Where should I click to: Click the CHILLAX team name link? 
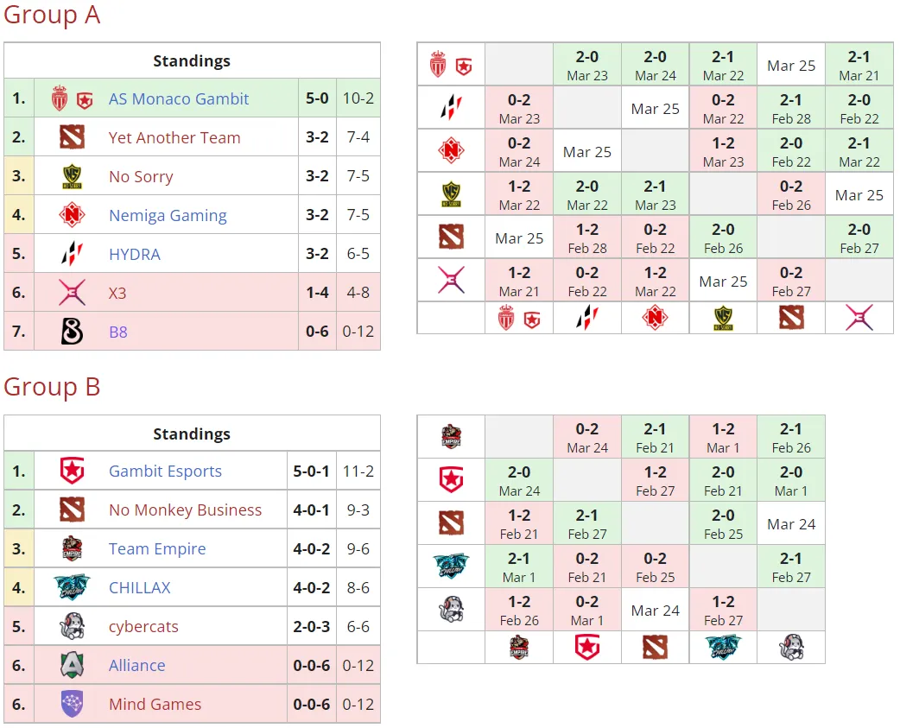[139, 587]
